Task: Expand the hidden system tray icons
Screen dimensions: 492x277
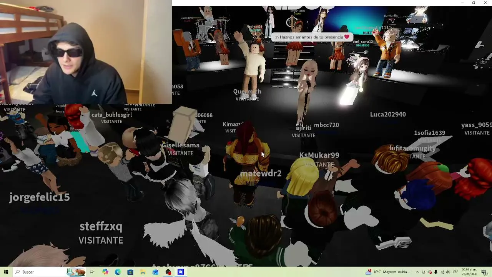Action: (x=417, y=272)
